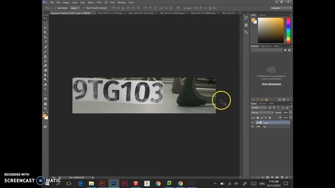Viewport: 335px width, 188px height.
Task: Open the Libraries panel library dropdown
Action: (267, 50)
